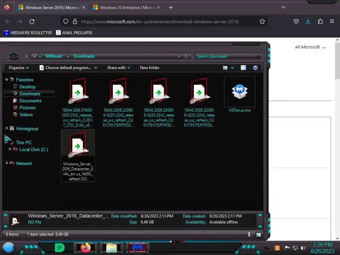The width and height of the screenshot is (340, 255).
Task: List all tabs dropdown arrow
Action: pos(284,7)
